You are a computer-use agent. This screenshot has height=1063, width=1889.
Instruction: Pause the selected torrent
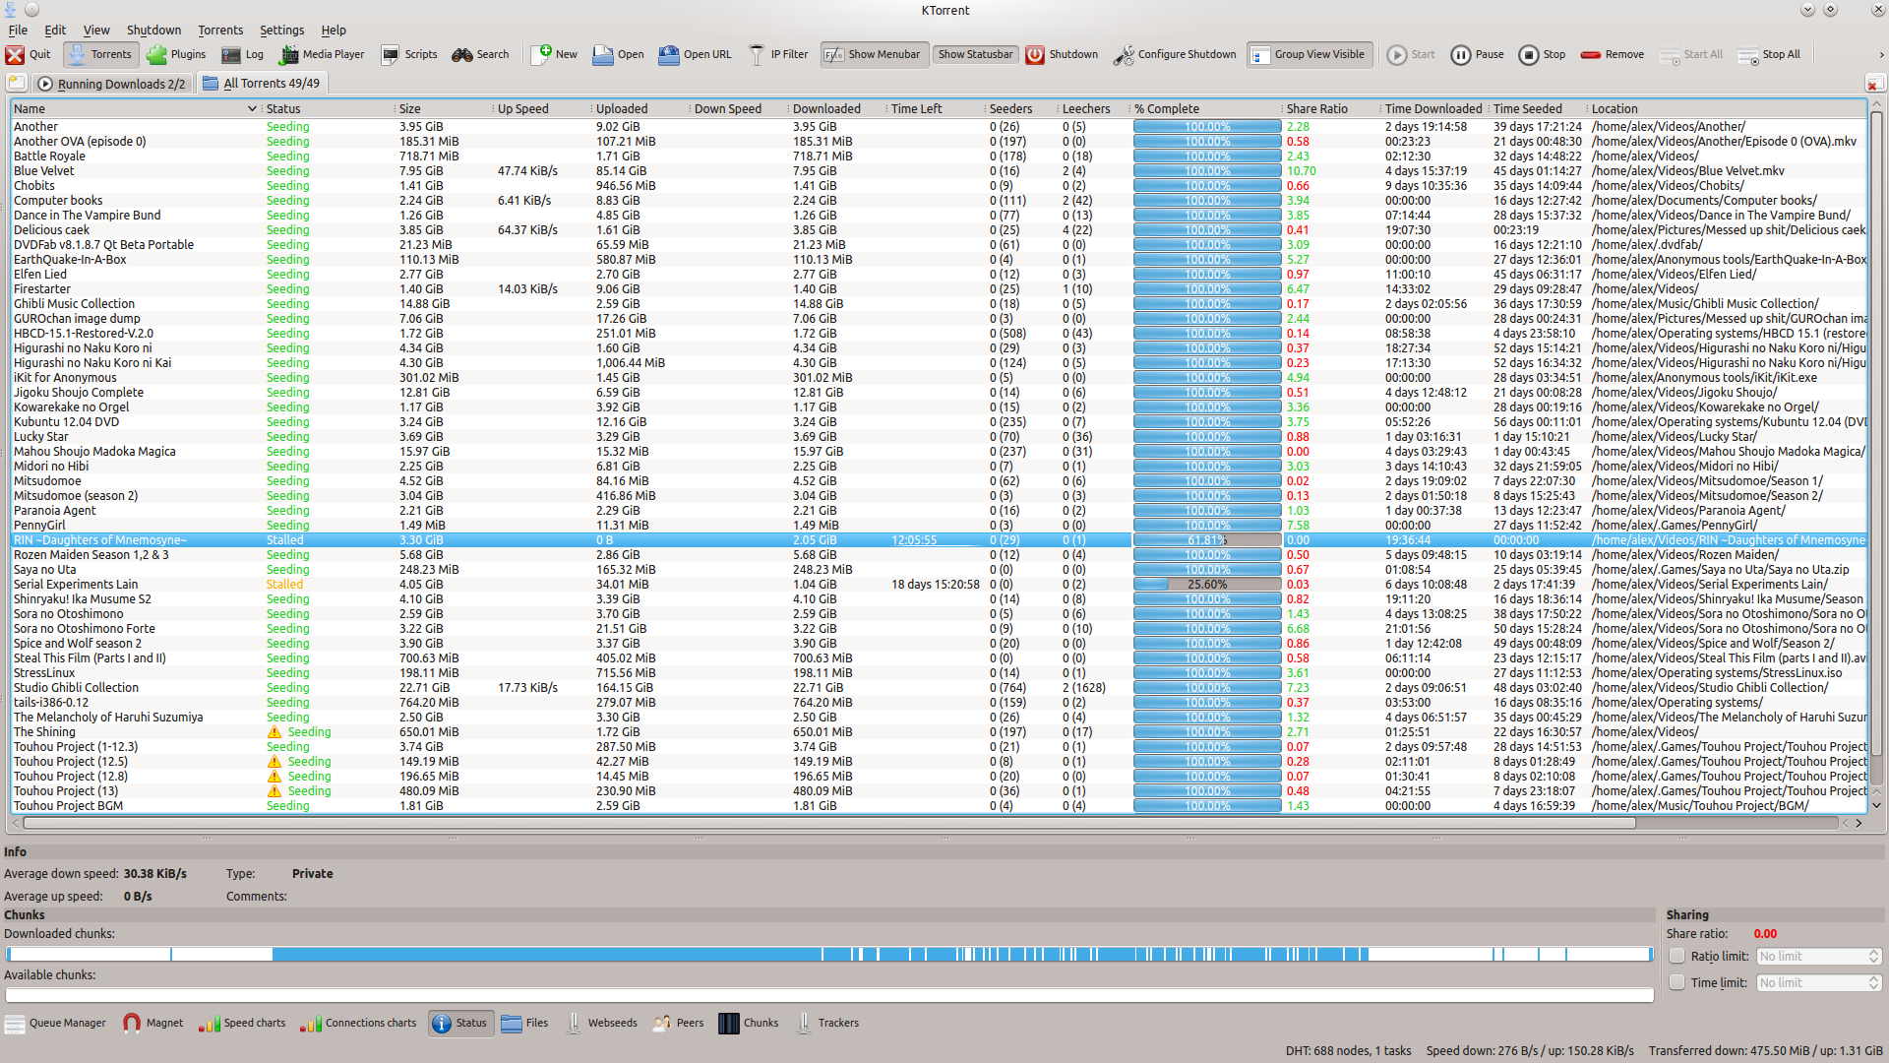click(x=1477, y=55)
